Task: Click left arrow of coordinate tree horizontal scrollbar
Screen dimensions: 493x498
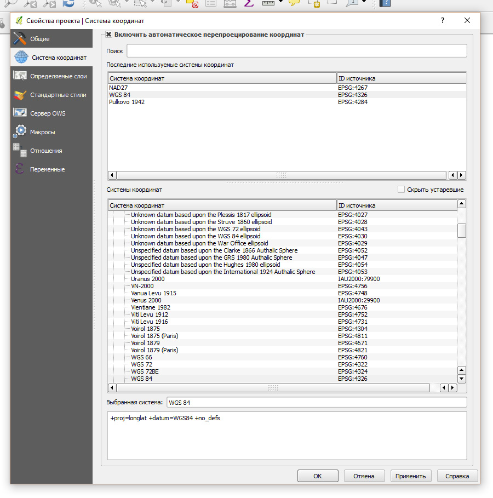Action: pyautogui.click(x=112, y=387)
